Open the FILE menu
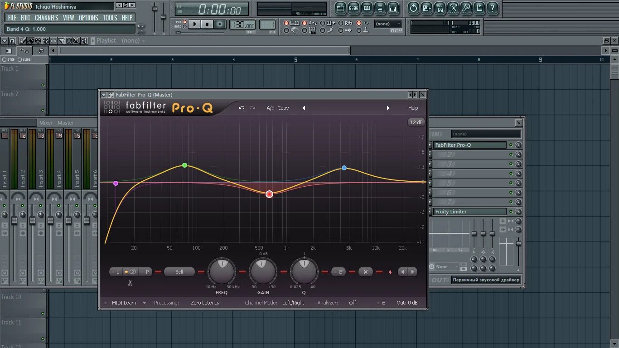Viewport: 619px width, 348px height. point(12,18)
